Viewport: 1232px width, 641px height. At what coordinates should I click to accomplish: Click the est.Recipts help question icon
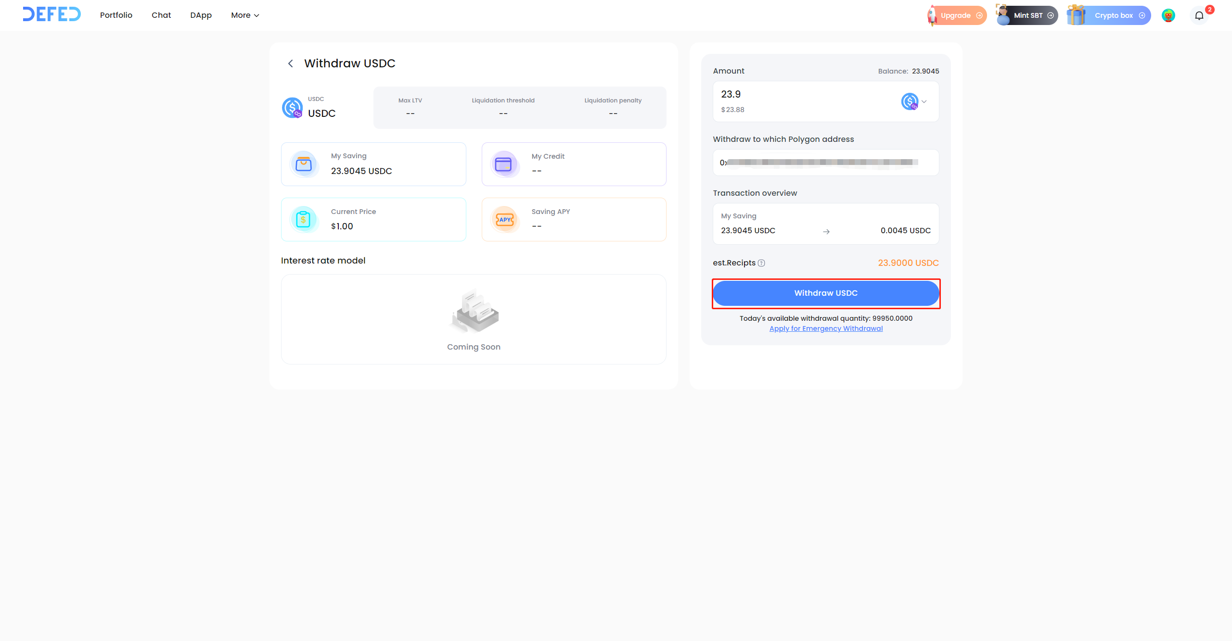pos(761,263)
